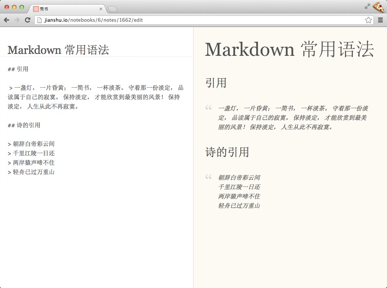Open the Chrome hamburger menu
Viewport: 387px width, 288px height.
pyautogui.click(x=380, y=20)
